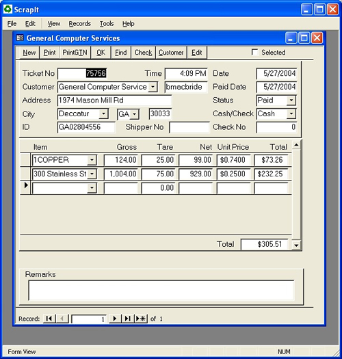Image resolution: width=342 pixels, height=359 pixels.
Task: Click the row selector of new item row
Action: pyautogui.click(x=25, y=187)
